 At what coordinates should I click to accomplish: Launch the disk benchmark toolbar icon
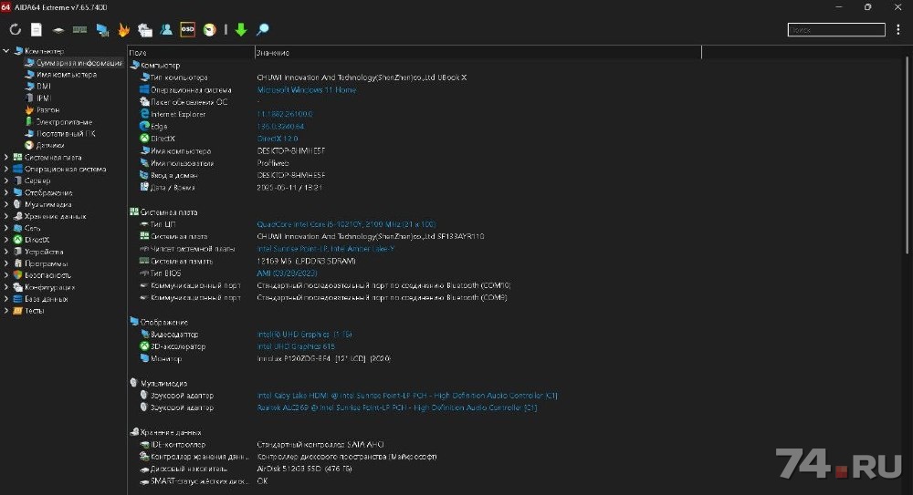[58, 30]
